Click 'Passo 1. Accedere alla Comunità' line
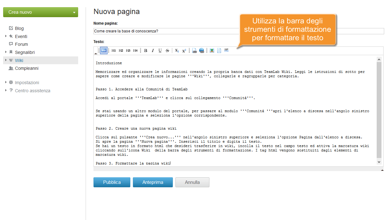The image size is (387, 220). click(x=142, y=89)
